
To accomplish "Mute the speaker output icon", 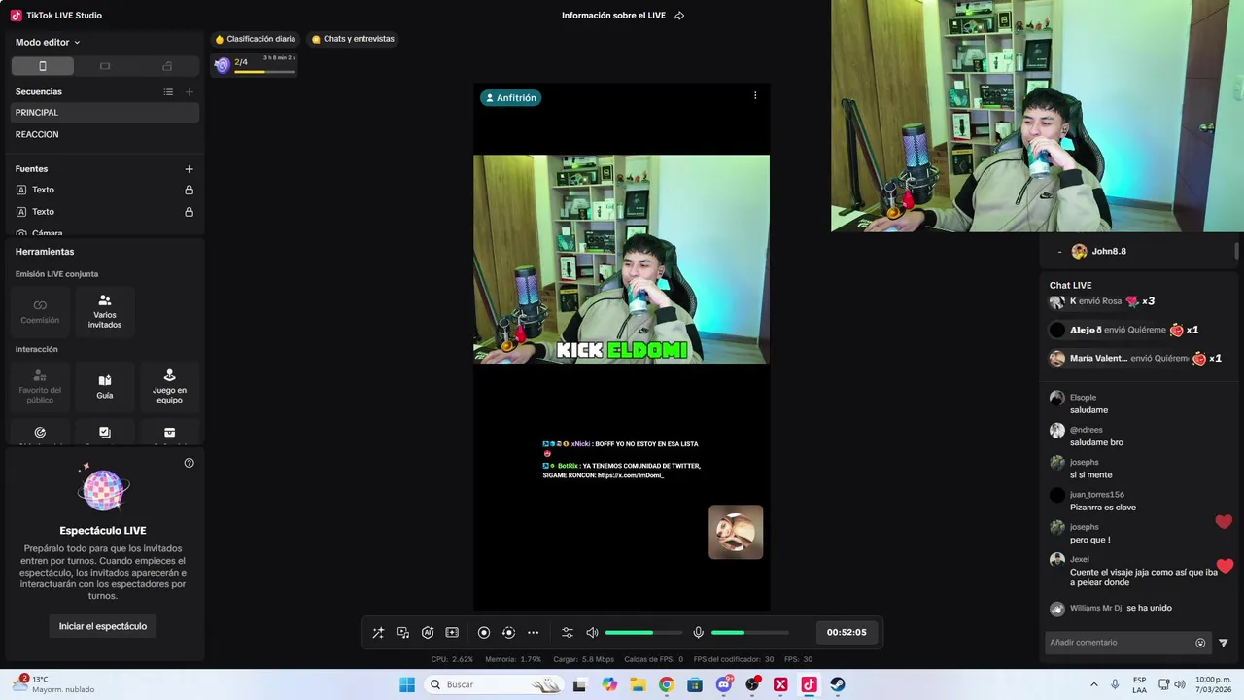I will (592, 633).
